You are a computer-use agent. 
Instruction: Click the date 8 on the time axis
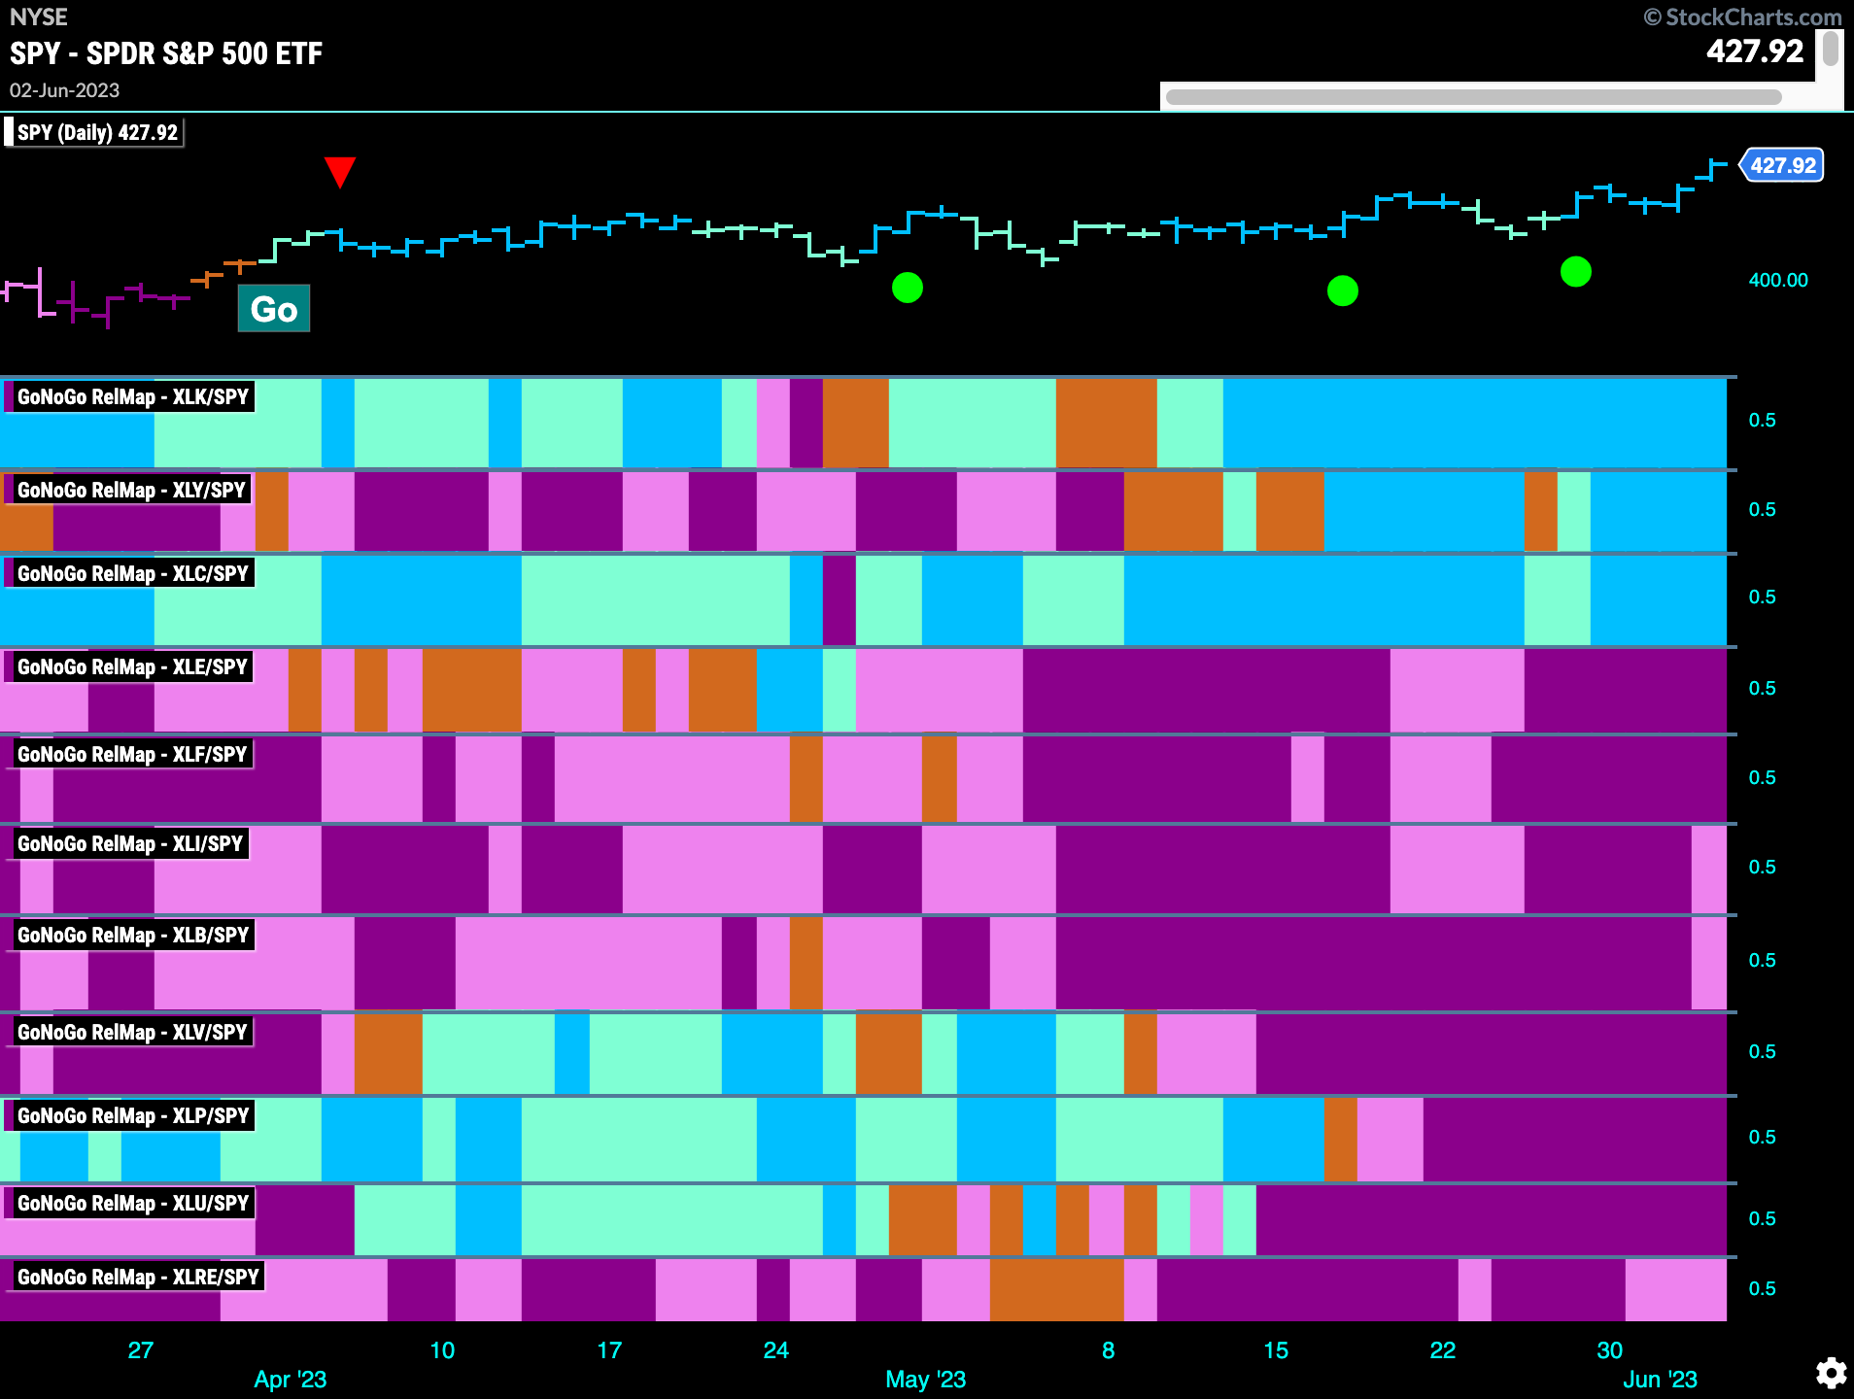coord(1109,1350)
